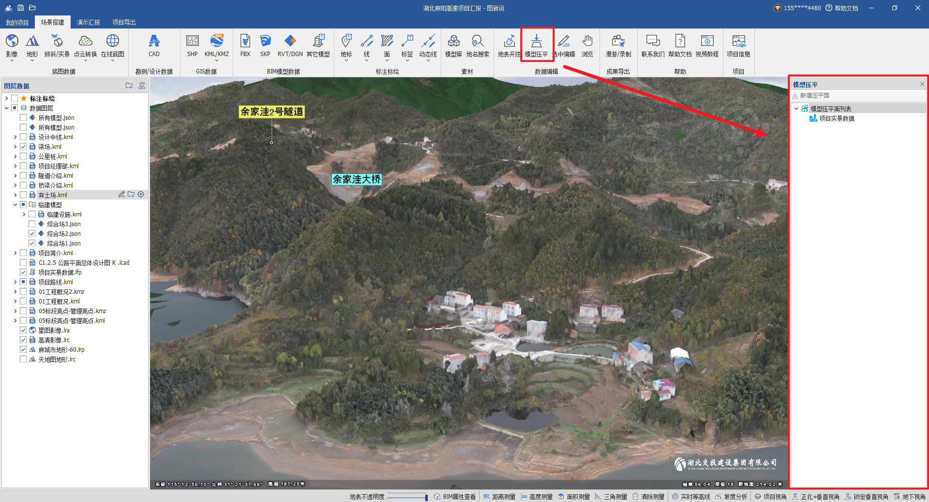Switch to the 演示汇报 tab
Image resolution: width=929 pixels, height=502 pixels.
tap(88, 22)
